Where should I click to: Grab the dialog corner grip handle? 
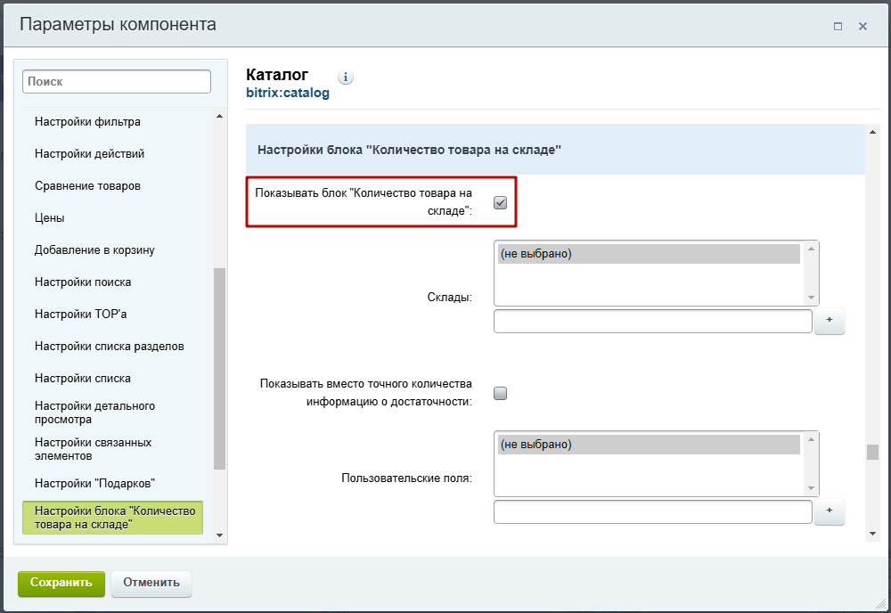tap(882, 604)
